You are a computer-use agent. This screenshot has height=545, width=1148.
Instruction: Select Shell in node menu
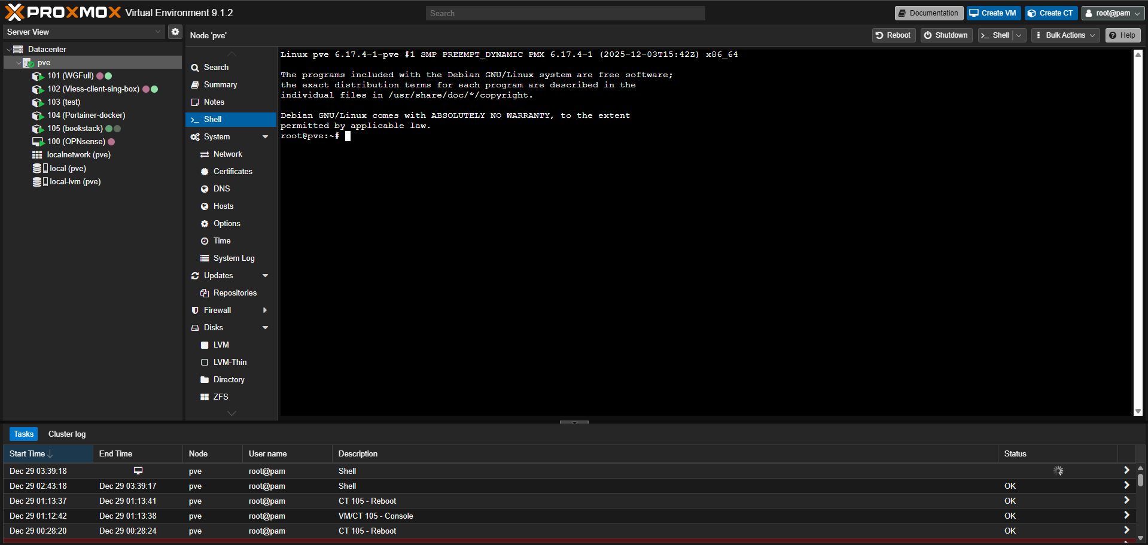(x=231, y=119)
